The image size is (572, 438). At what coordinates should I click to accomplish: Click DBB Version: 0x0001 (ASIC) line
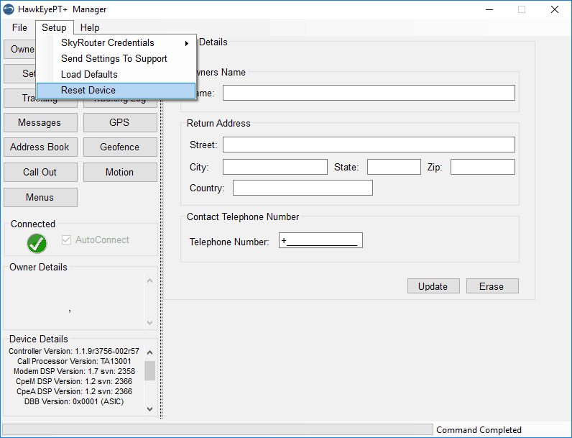pyautogui.click(x=74, y=401)
